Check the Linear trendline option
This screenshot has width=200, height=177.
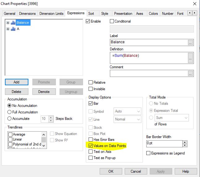click(10, 139)
